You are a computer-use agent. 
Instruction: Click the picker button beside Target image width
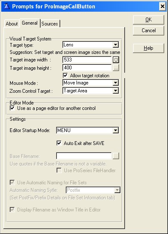pos(116,60)
